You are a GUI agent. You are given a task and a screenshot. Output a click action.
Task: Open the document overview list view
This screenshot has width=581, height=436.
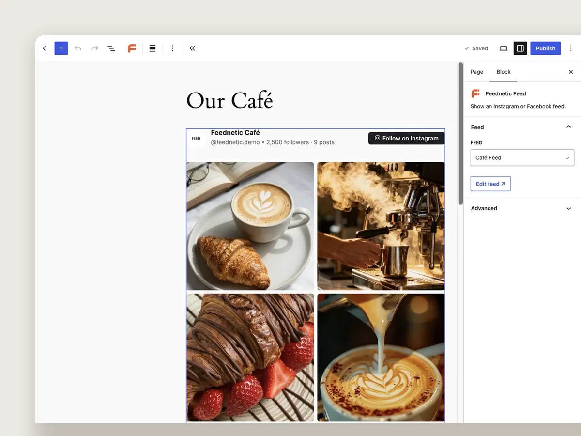click(111, 48)
